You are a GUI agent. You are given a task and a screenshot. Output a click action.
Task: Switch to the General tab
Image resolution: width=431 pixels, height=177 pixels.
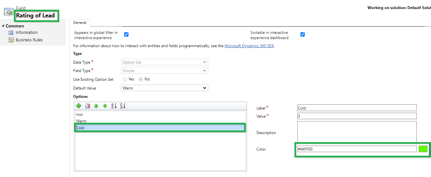pos(80,23)
